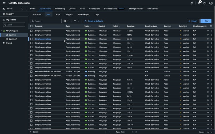This screenshot has width=215, height=134.
Task: Open more actions for the 3m 31s job
Action: point(212,96)
